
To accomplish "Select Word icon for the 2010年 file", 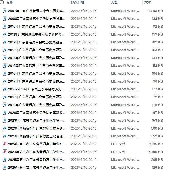I will (4, 27).
